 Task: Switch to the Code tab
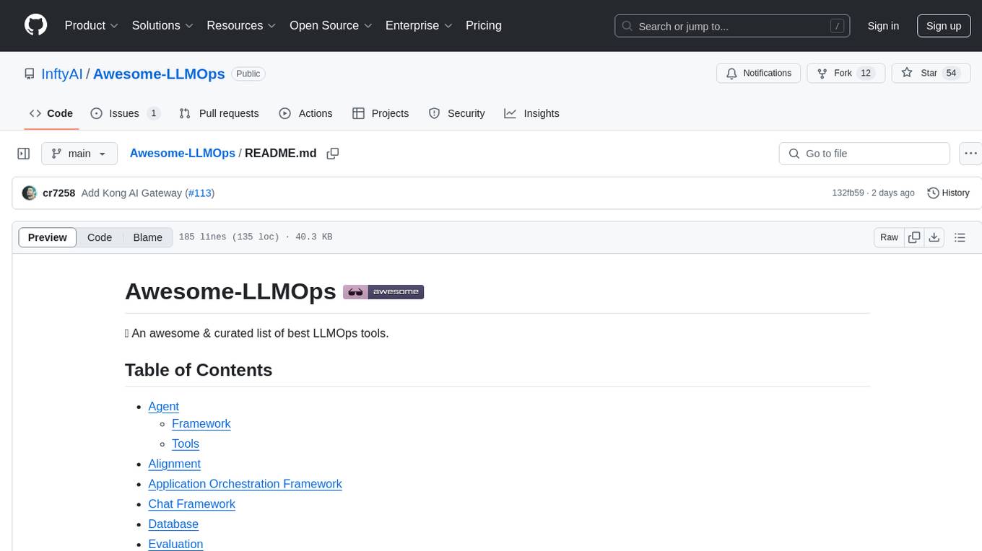click(x=51, y=113)
